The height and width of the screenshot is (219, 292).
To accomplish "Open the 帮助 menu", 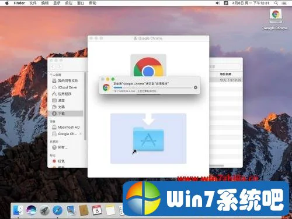I will [x=92, y=3].
